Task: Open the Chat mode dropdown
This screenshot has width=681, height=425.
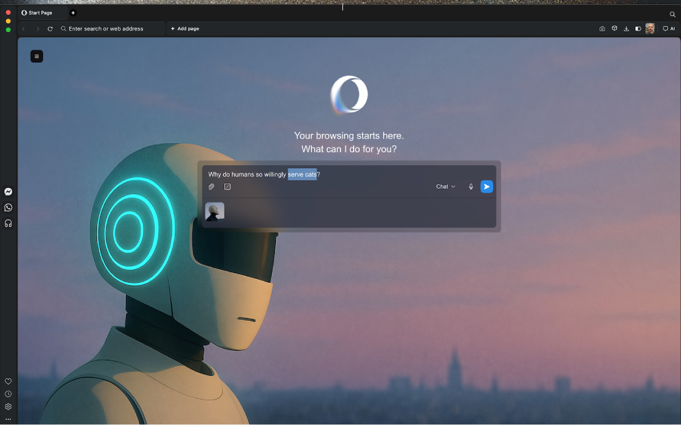Action: pyautogui.click(x=445, y=186)
